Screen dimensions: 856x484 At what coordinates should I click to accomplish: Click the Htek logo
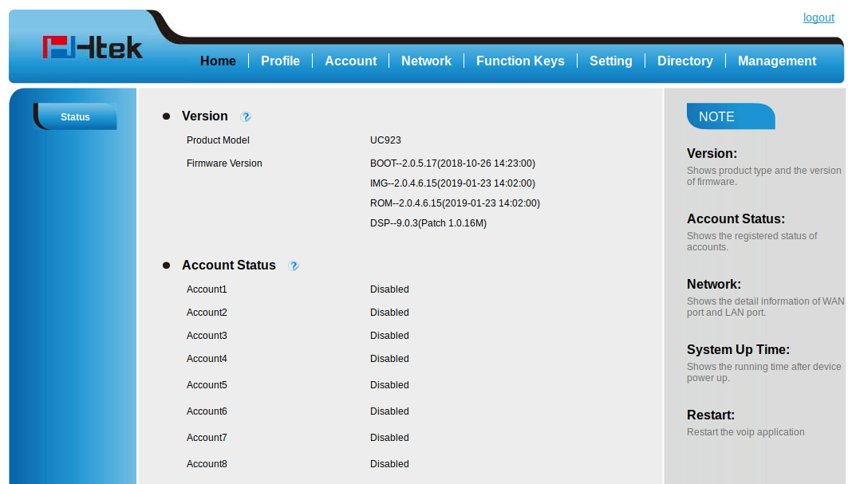point(93,48)
